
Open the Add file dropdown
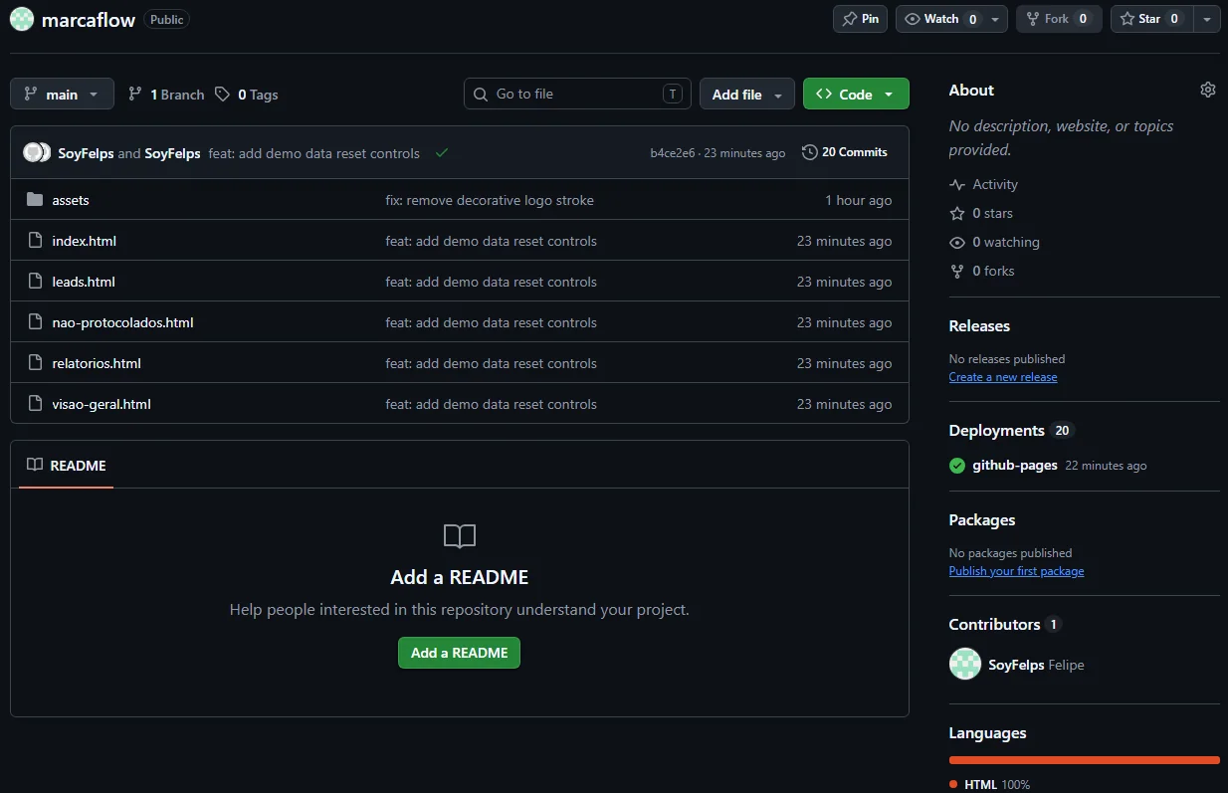[x=747, y=95]
